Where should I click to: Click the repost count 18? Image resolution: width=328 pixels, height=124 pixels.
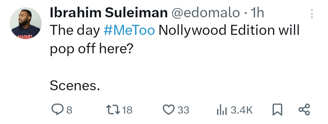coord(127,110)
